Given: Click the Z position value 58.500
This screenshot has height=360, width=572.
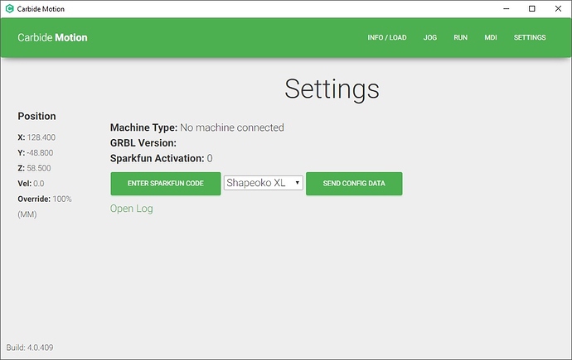Looking at the screenshot, I should pos(39,168).
